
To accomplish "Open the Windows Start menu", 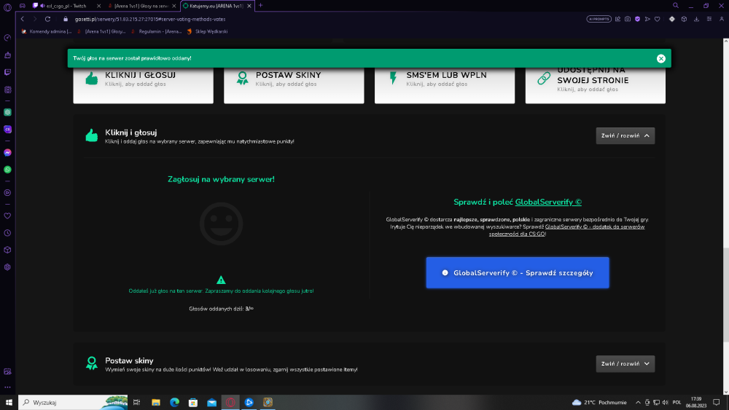I will click(9, 402).
